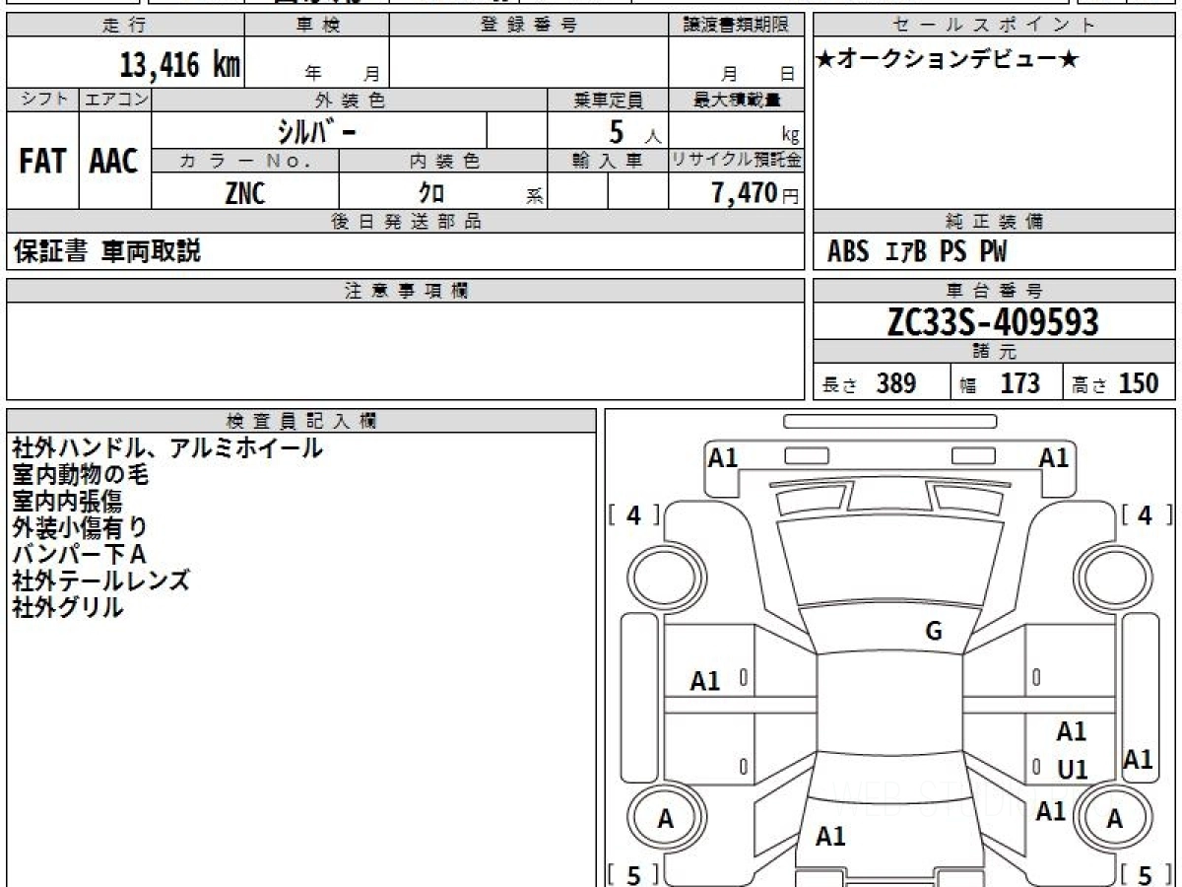
Task: Select the A1 mark at front-right bumper corner
Action: [x=1054, y=457]
